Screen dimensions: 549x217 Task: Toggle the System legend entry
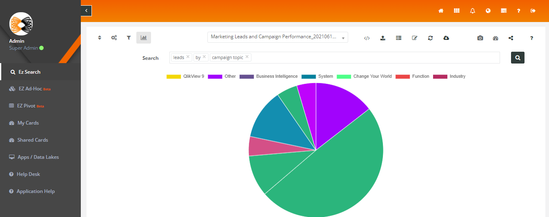[x=317, y=77]
